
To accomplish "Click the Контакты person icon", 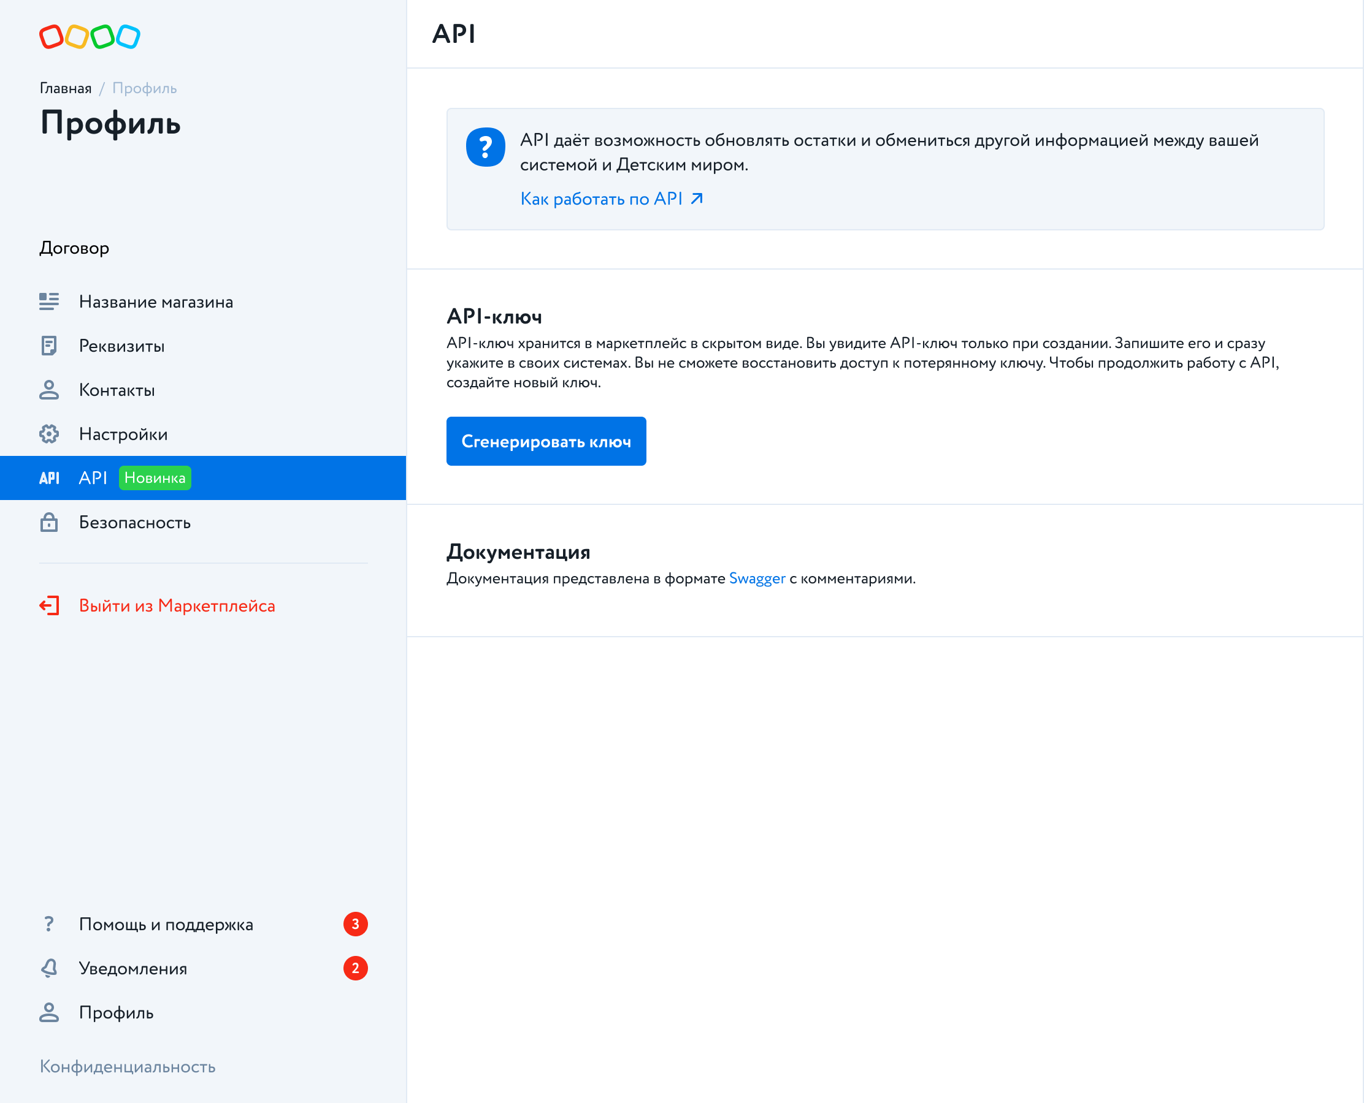I will (49, 390).
